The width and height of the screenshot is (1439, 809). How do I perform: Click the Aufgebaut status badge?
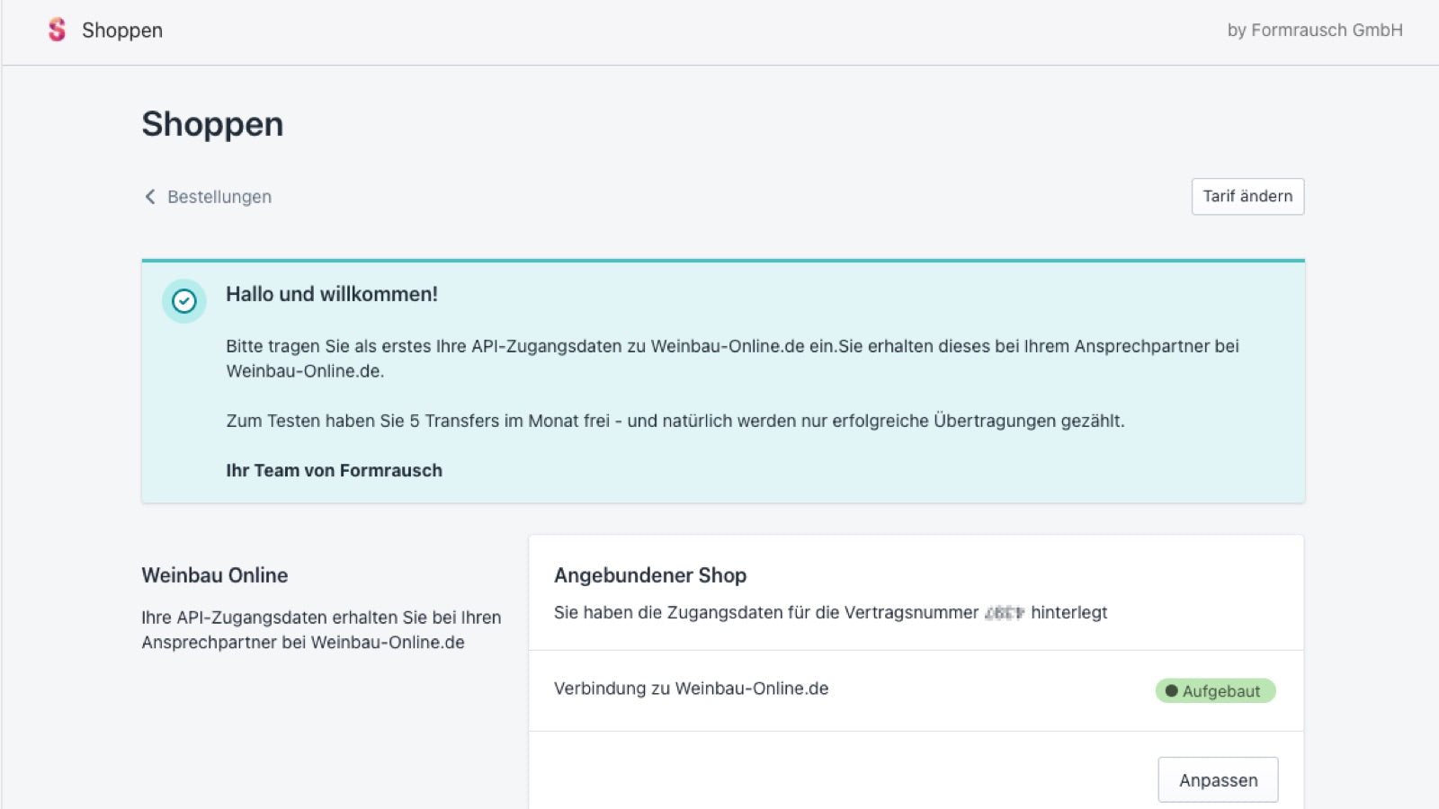tap(1215, 690)
